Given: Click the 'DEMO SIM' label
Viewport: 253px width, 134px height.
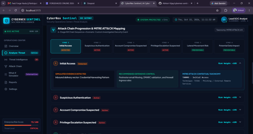Looking at the screenshot, I should coord(34,31).
